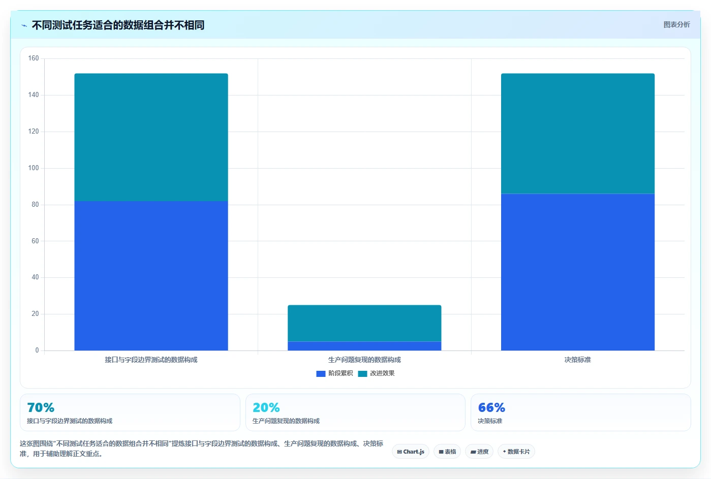Click teal 改进效果 bar for 生产问题复现
Screen dimensions: 711x479
coord(364,323)
